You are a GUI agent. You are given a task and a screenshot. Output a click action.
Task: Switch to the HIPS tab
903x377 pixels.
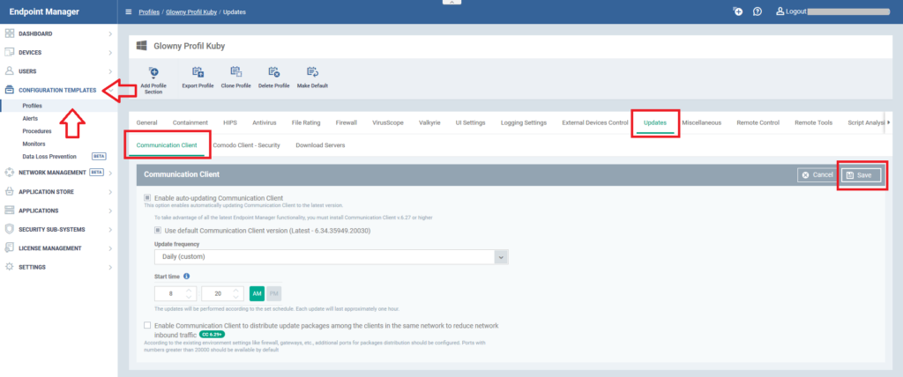click(230, 122)
